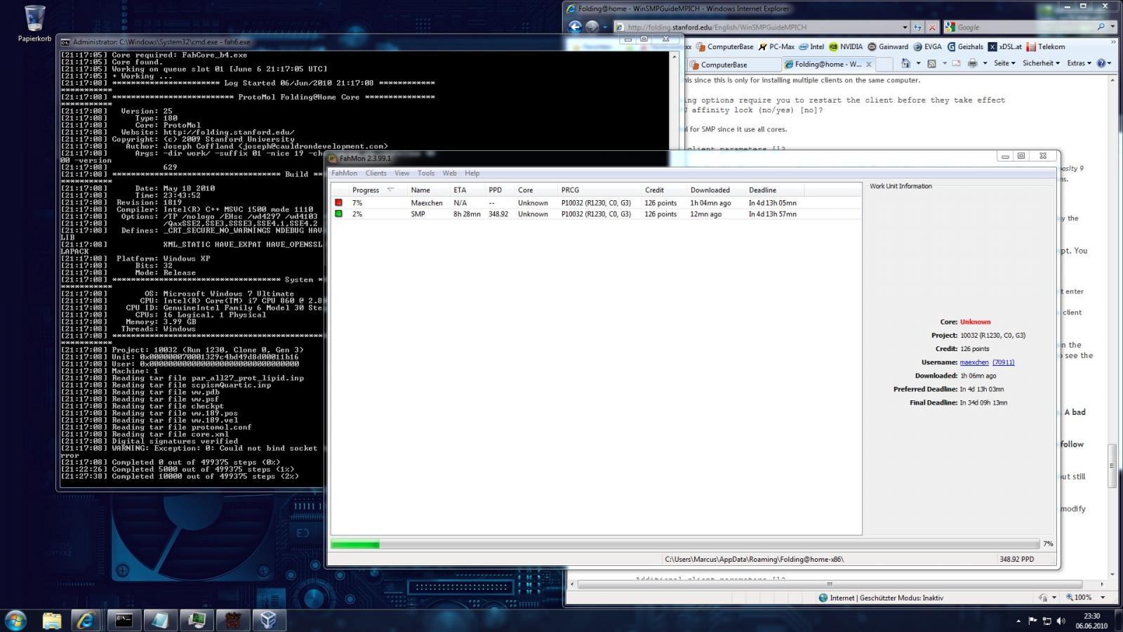Open the Sicherheit menu dropdown
Image resolution: width=1123 pixels, height=632 pixels.
1041,63
